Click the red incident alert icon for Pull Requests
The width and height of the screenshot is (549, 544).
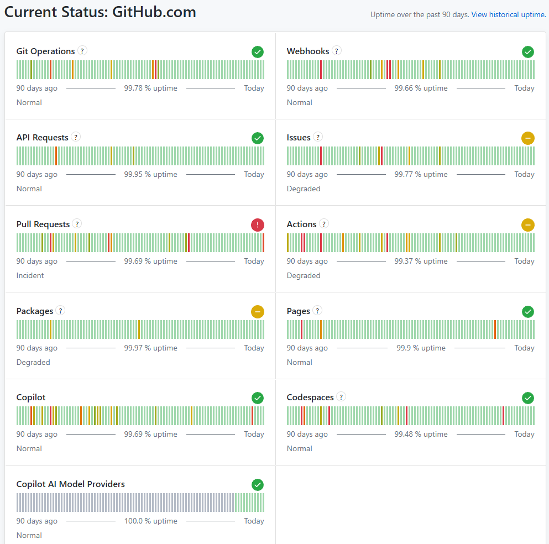tap(258, 225)
